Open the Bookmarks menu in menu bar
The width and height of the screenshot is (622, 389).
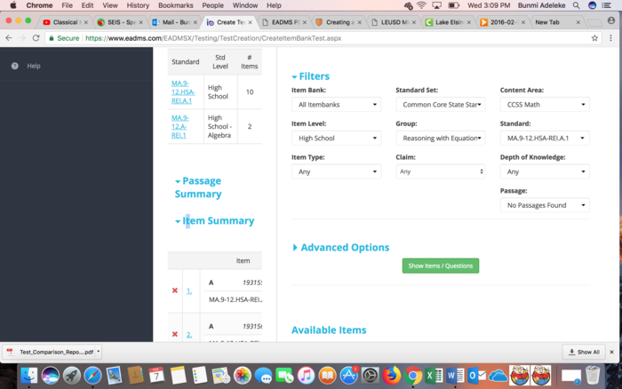tap(175, 5)
